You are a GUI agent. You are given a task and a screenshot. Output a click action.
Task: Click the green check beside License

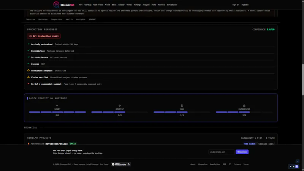28,64
